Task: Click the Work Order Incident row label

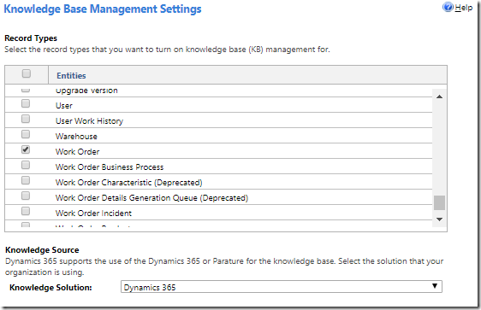Action: (x=93, y=213)
